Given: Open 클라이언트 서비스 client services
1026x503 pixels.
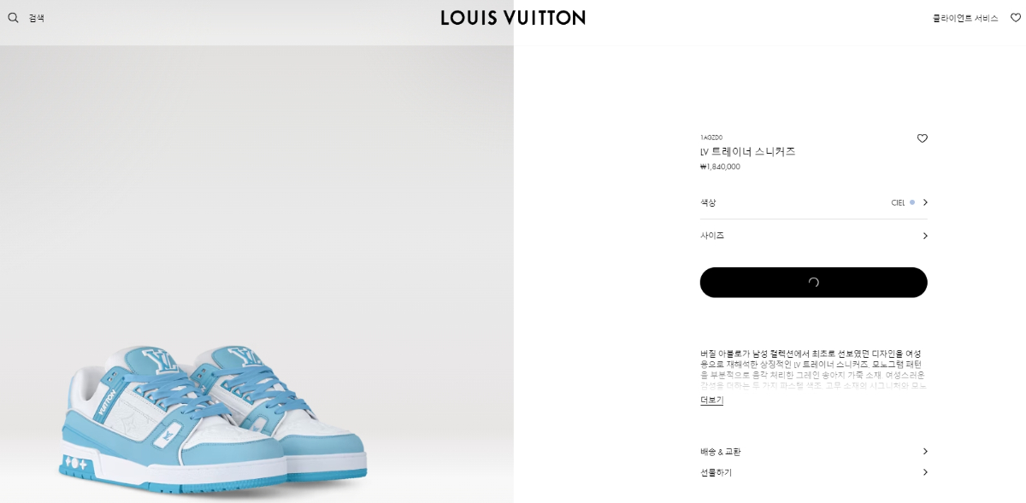Looking at the screenshot, I should click(x=965, y=18).
